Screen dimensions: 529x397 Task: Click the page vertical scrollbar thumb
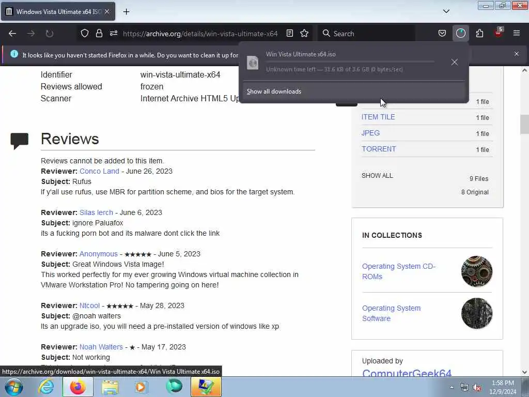524,124
